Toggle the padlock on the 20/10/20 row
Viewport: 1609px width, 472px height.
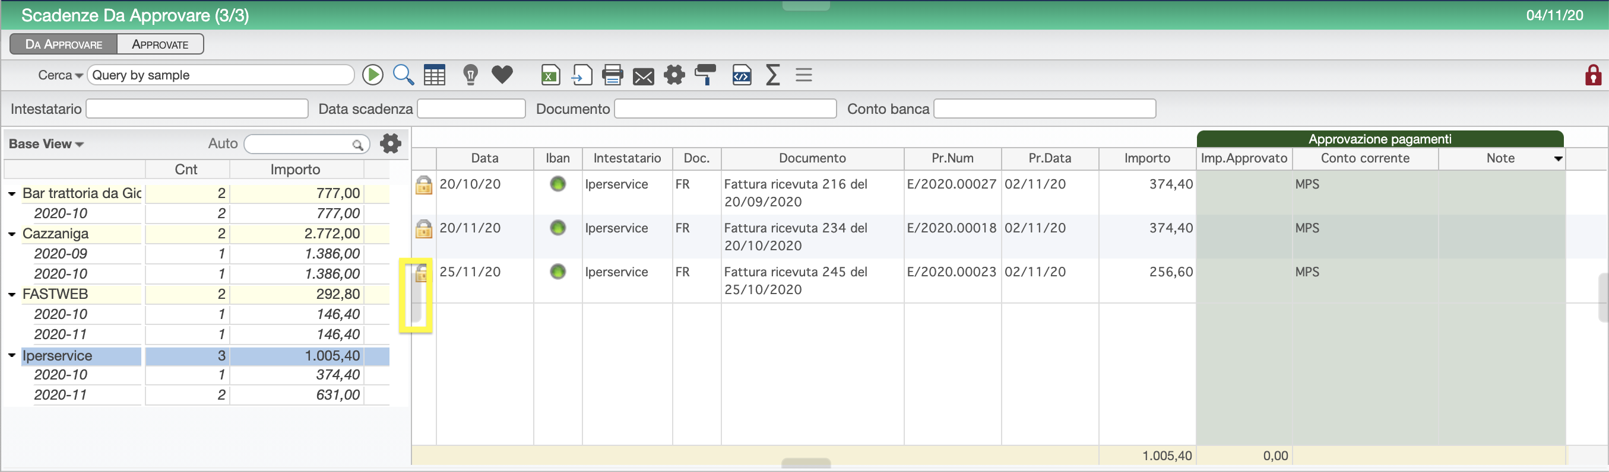tap(423, 184)
